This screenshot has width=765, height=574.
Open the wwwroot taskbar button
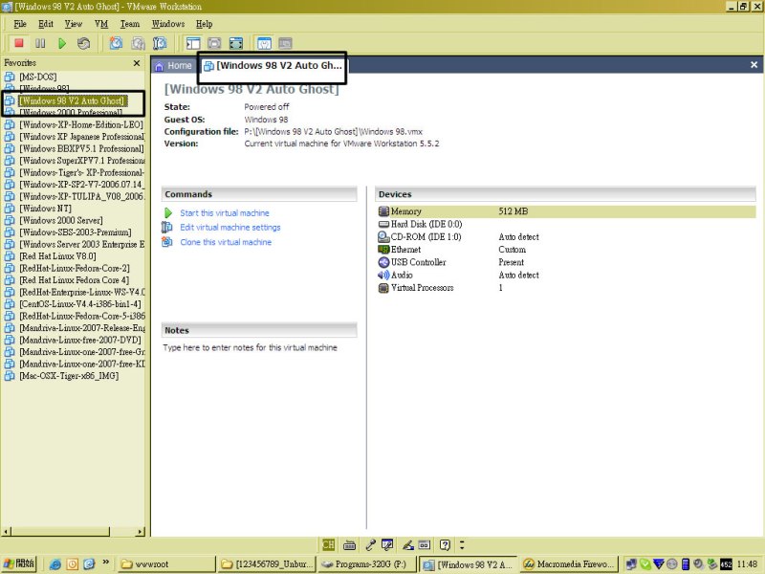(x=166, y=564)
